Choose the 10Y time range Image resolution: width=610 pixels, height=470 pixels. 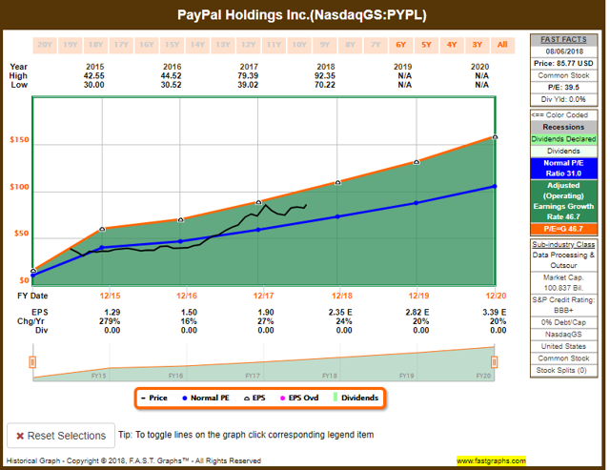pos(299,45)
